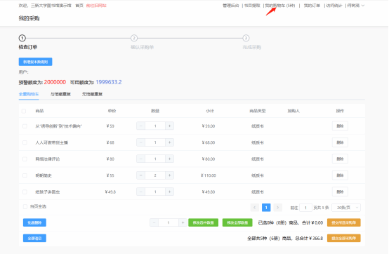The width and height of the screenshot is (389, 254).
Task: Switch to the third cart tab
Action: (92, 94)
